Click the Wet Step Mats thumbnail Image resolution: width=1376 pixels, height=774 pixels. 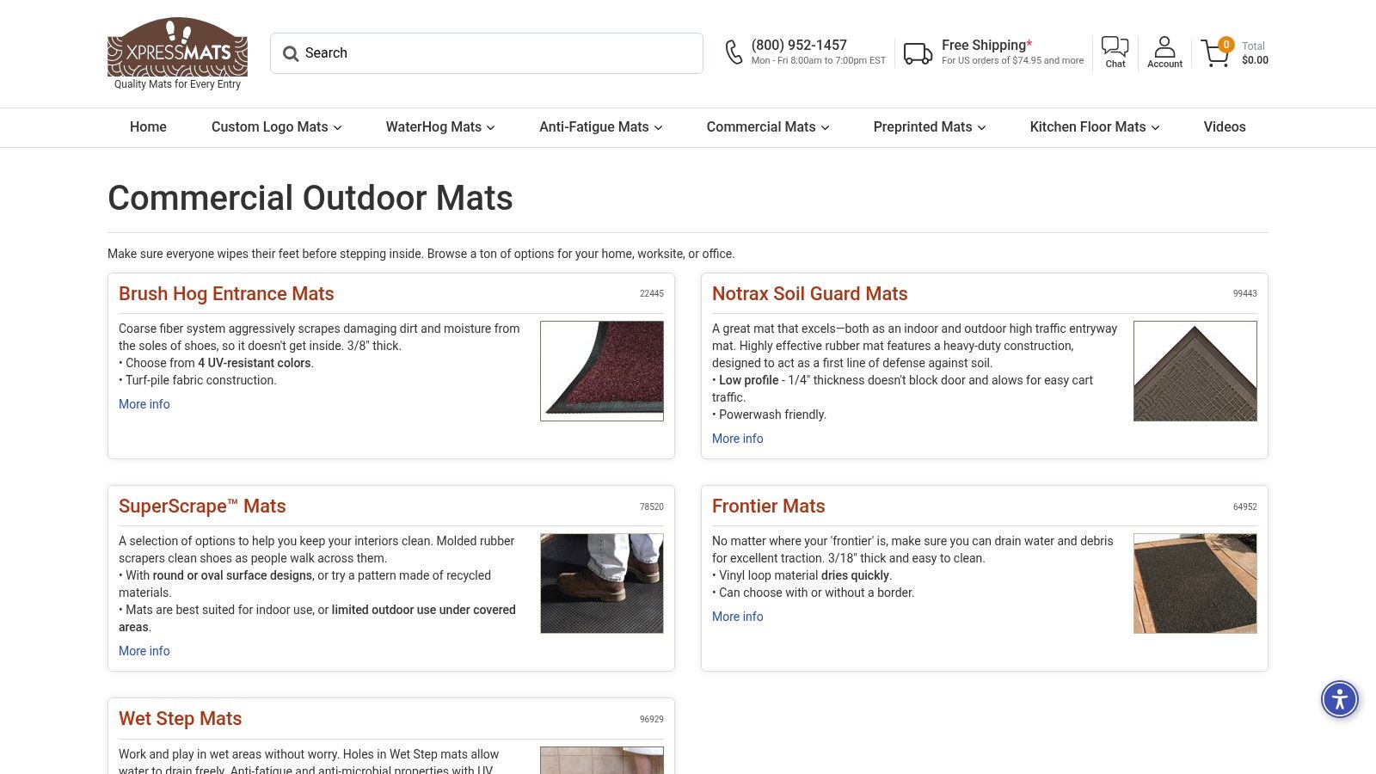[602, 760]
